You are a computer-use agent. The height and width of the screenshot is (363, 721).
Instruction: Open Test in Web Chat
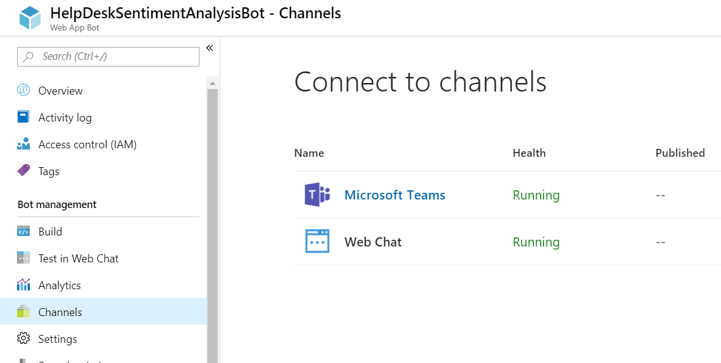click(x=78, y=258)
